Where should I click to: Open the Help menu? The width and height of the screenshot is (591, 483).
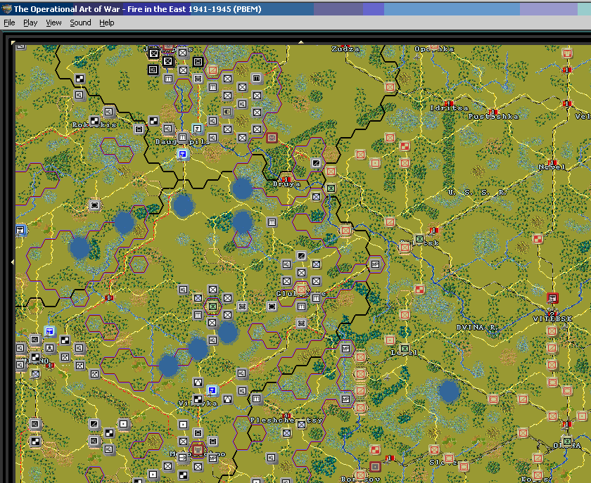(107, 22)
